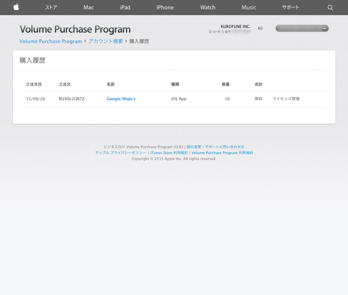Open the search with the magnifier icon
The height and width of the screenshot is (295, 348).
pos(330,7)
